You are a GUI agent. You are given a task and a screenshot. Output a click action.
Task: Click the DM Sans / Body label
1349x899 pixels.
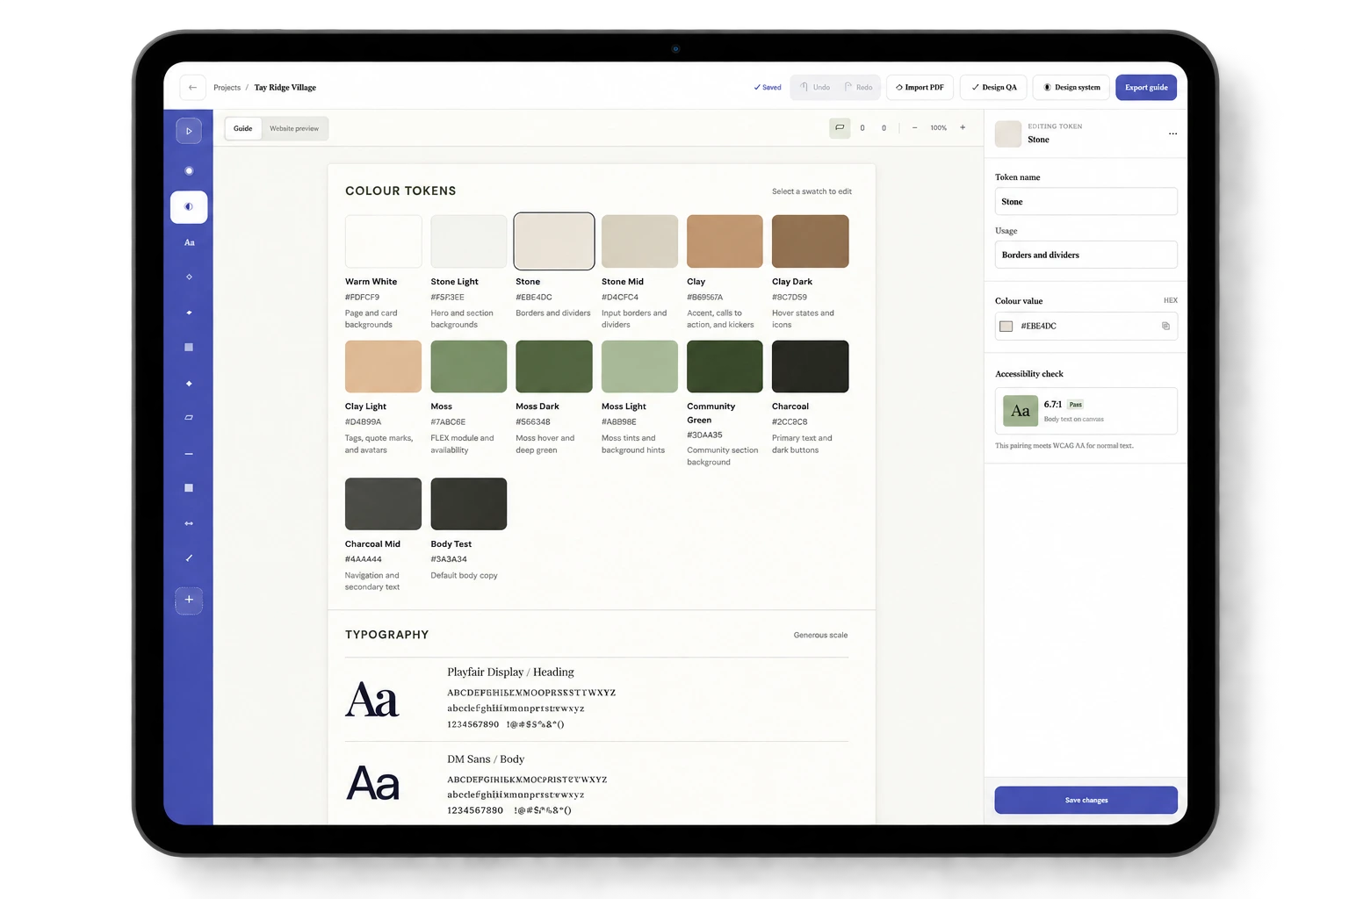click(486, 759)
